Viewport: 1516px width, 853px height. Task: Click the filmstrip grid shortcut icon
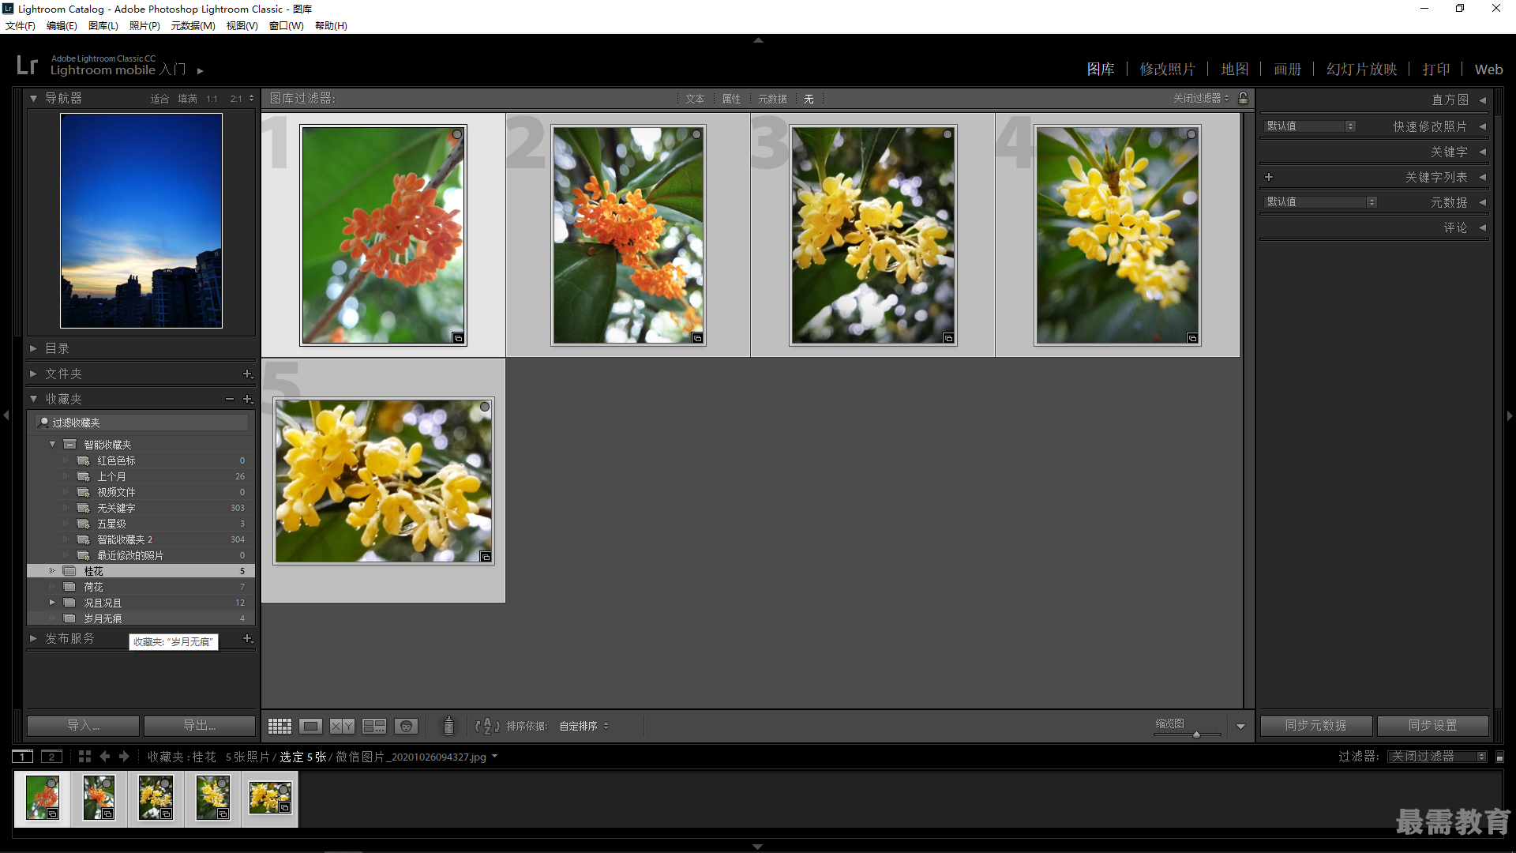(x=84, y=757)
